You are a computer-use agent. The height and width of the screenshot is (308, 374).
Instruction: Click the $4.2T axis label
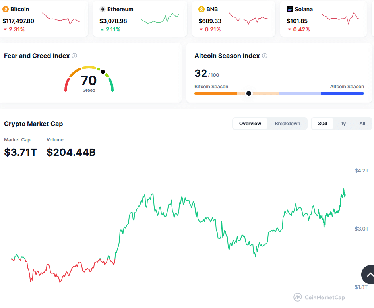point(361,170)
